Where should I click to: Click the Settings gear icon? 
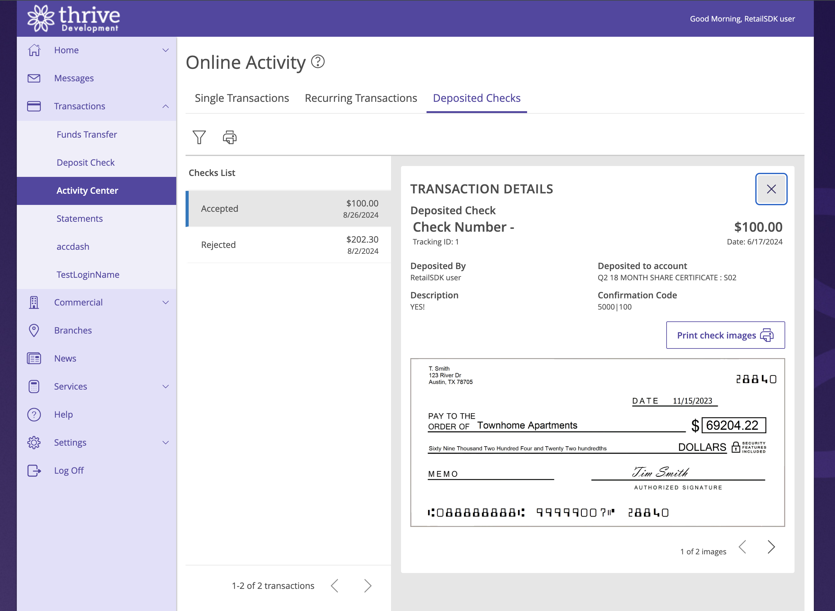pyautogui.click(x=34, y=442)
